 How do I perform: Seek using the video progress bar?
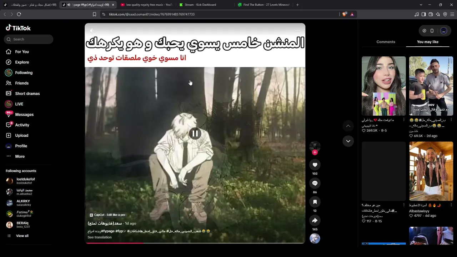point(195,243)
